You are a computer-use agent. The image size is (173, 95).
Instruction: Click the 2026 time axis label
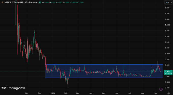tap(53, 93)
